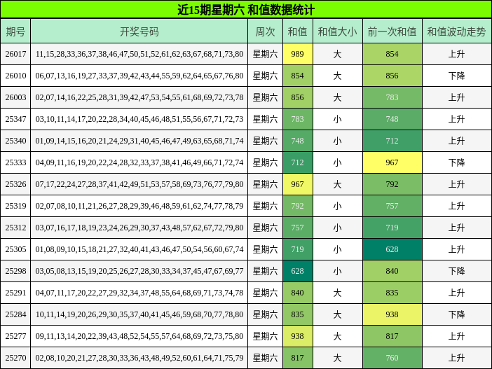Screen dimensions: 492x369
Task: Click the draw numbers of period 26017
Action: [139, 54]
